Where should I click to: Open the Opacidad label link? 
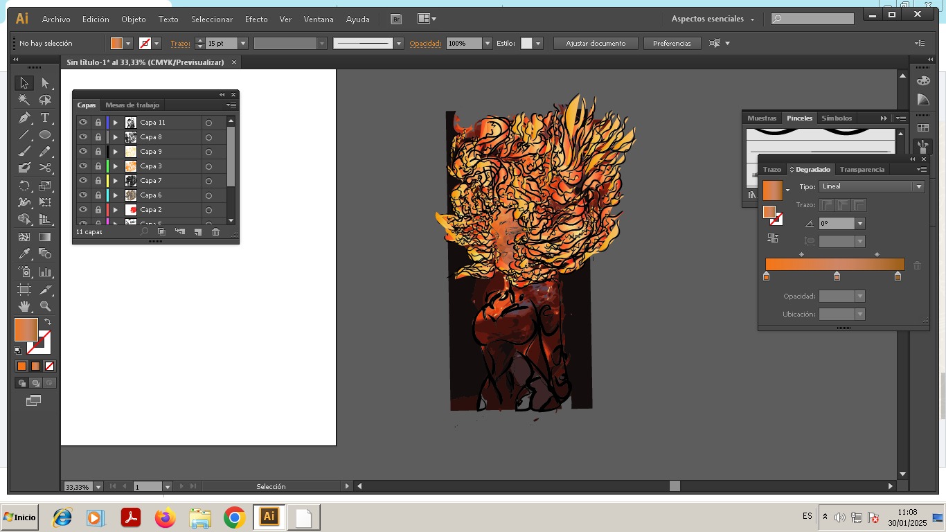[425, 44]
